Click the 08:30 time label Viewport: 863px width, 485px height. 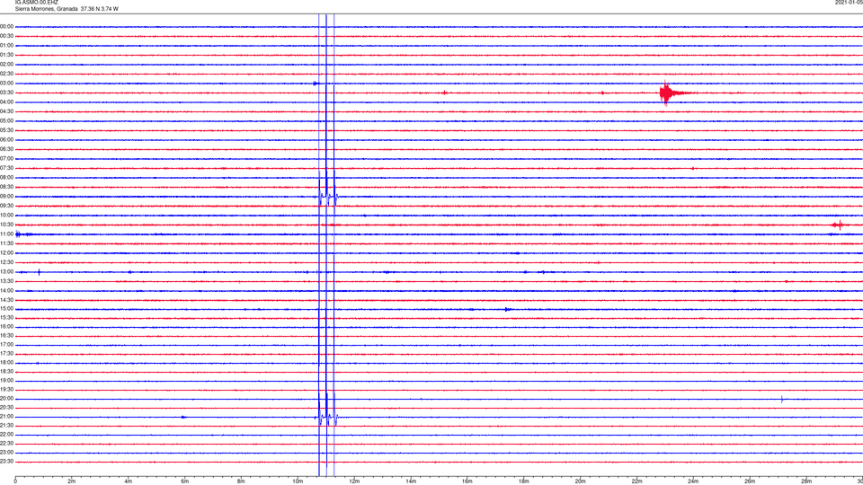[x=6, y=187]
